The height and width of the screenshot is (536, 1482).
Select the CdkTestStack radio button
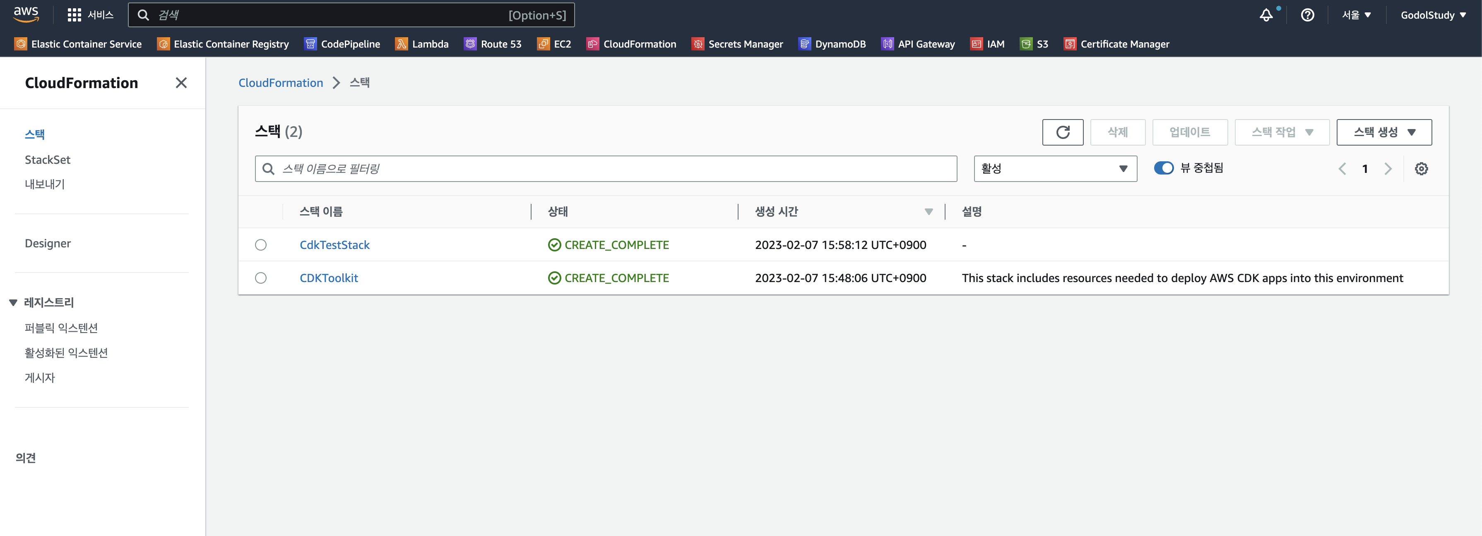click(261, 245)
